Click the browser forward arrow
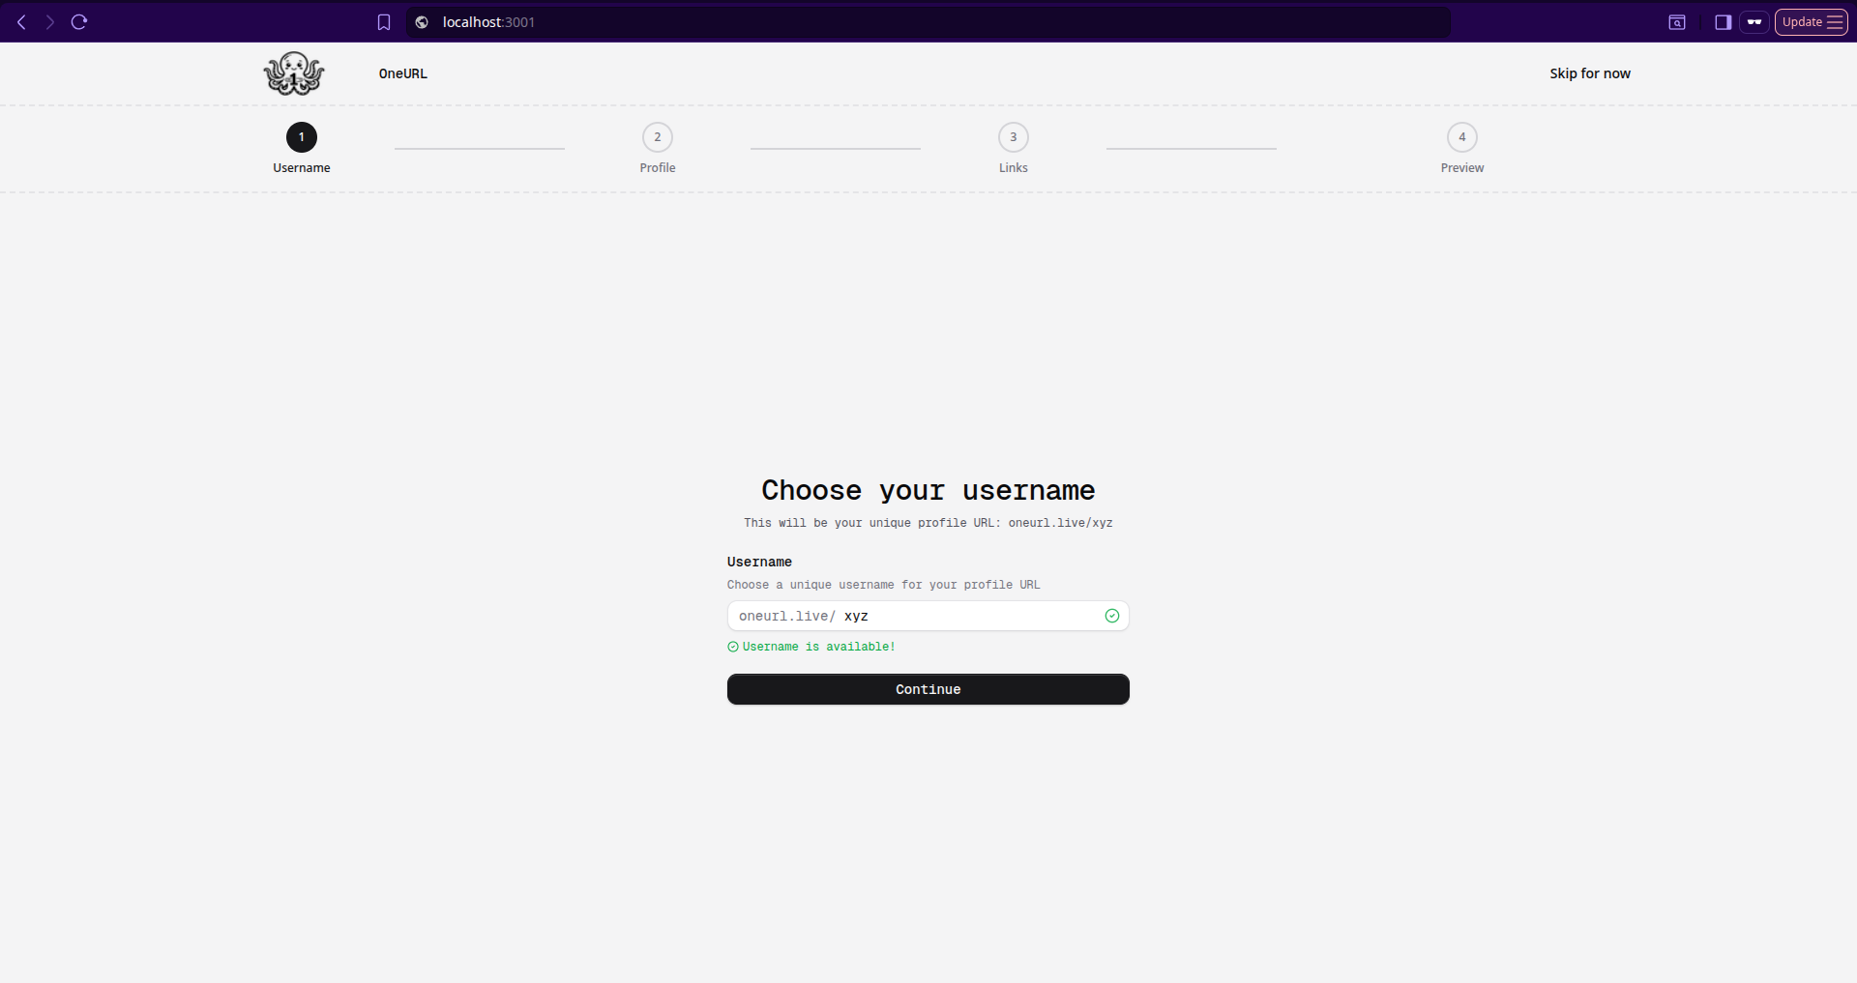Viewport: 1857px width, 983px height. point(50,22)
